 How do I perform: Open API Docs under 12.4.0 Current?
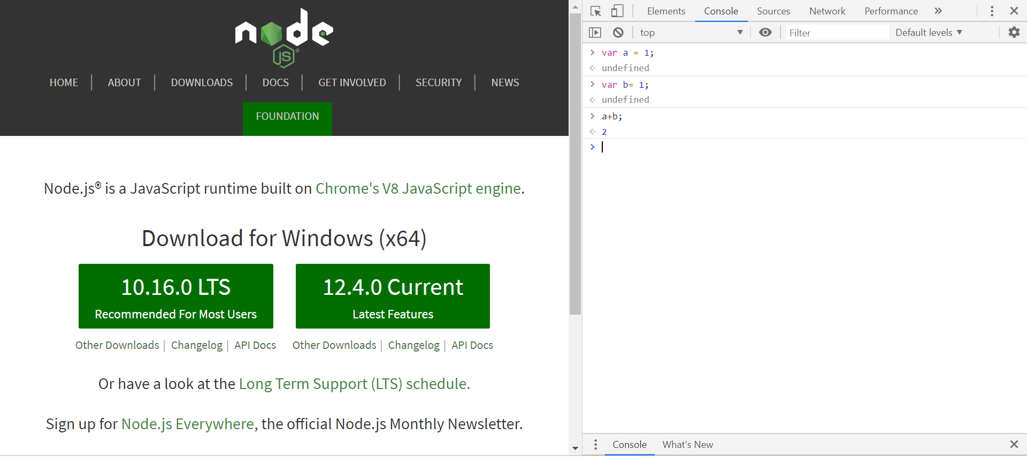[x=472, y=345]
